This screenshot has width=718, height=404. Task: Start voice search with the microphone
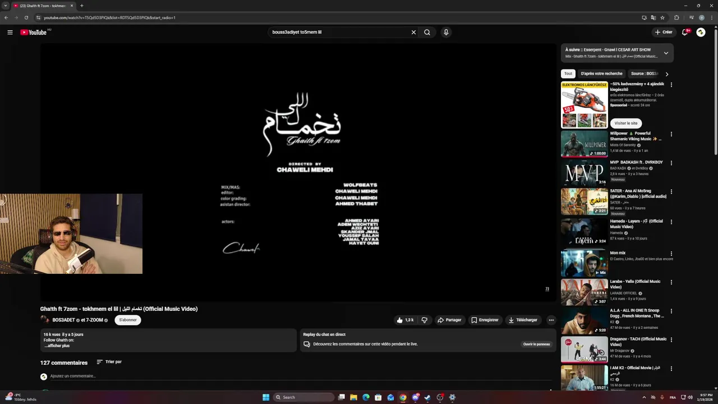pyautogui.click(x=446, y=32)
